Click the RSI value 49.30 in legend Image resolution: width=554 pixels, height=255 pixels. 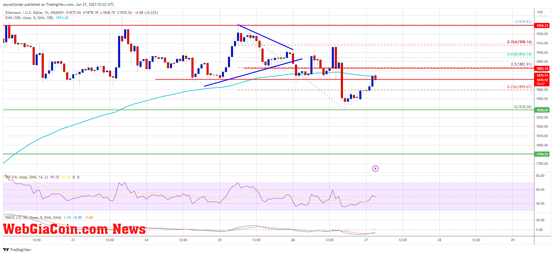pos(54,177)
